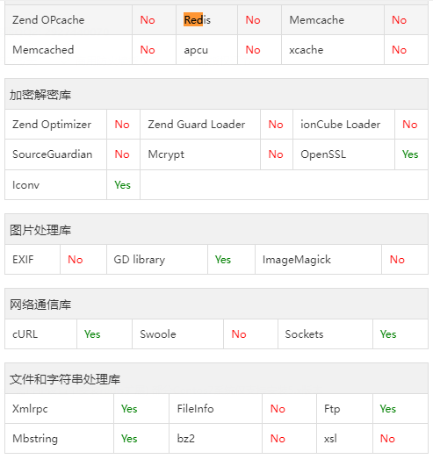The width and height of the screenshot is (433, 459).
Task: Click the No status beside EXIF
Action: tap(76, 260)
